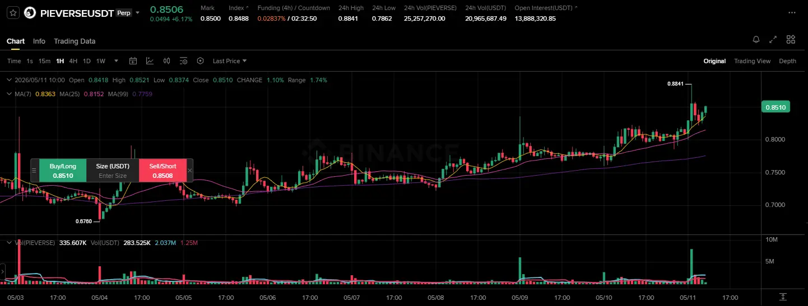Open the Funding (4h) / Countdown link
The height and width of the screenshot is (306, 808).
[292, 8]
